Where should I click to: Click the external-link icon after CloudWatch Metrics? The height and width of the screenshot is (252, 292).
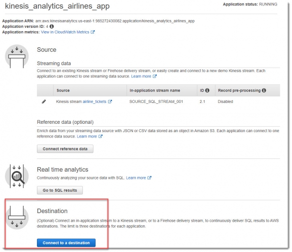[x=92, y=32]
